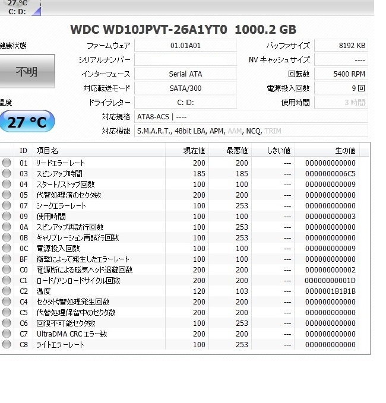This screenshot has width=386, height=403.
Task: Select the 使用時間 attribute row in the table
Action: [179, 216]
